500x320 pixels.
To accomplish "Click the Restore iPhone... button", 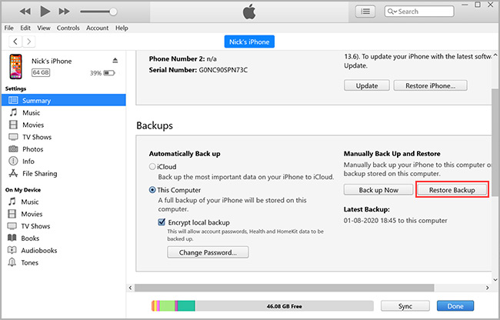I will (x=430, y=85).
